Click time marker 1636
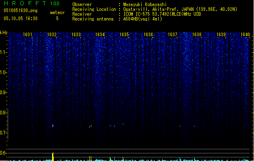 [148, 35]
